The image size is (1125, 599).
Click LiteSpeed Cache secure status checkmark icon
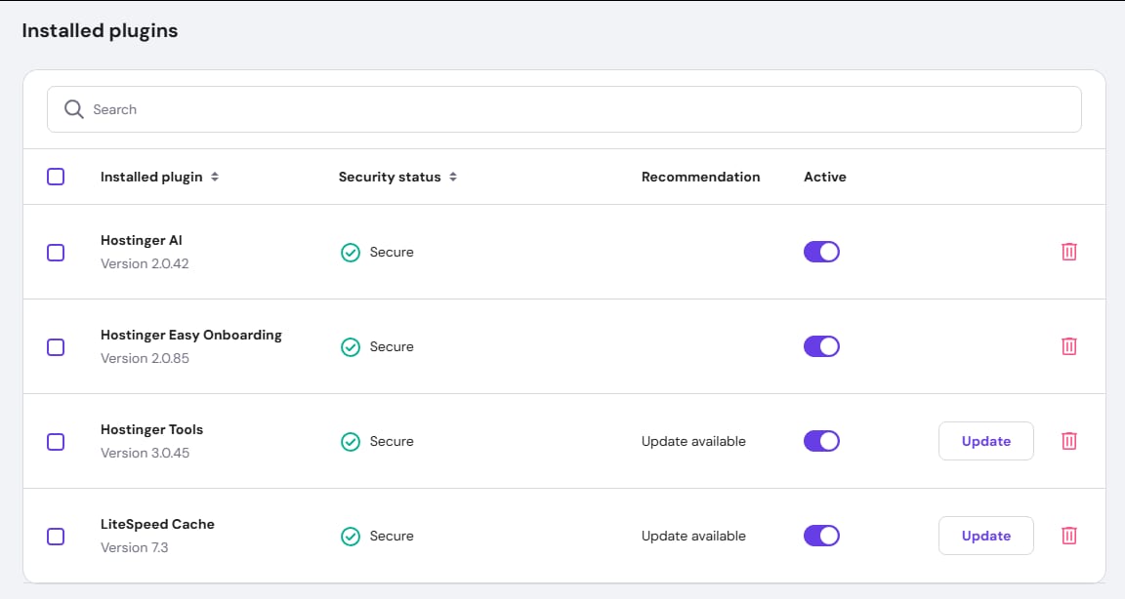pyautogui.click(x=350, y=537)
